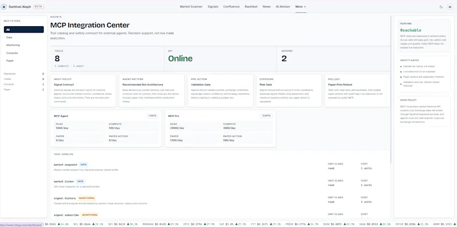Toggle dark mode with the moon icon

(x=441, y=7)
